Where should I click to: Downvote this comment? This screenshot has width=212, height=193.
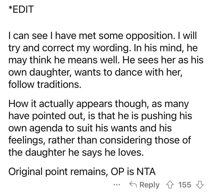(200, 185)
